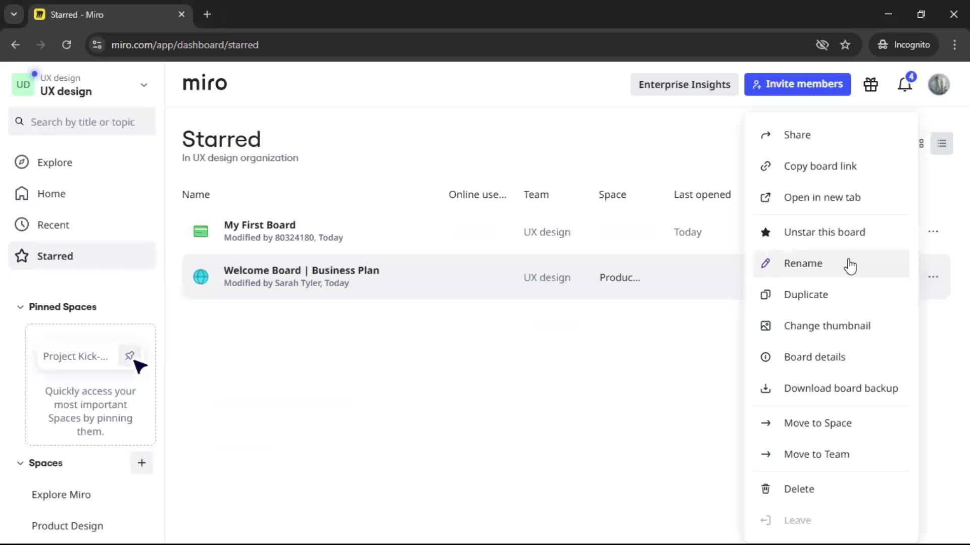
Task: Bookmark this page with star icon
Action: (845, 45)
